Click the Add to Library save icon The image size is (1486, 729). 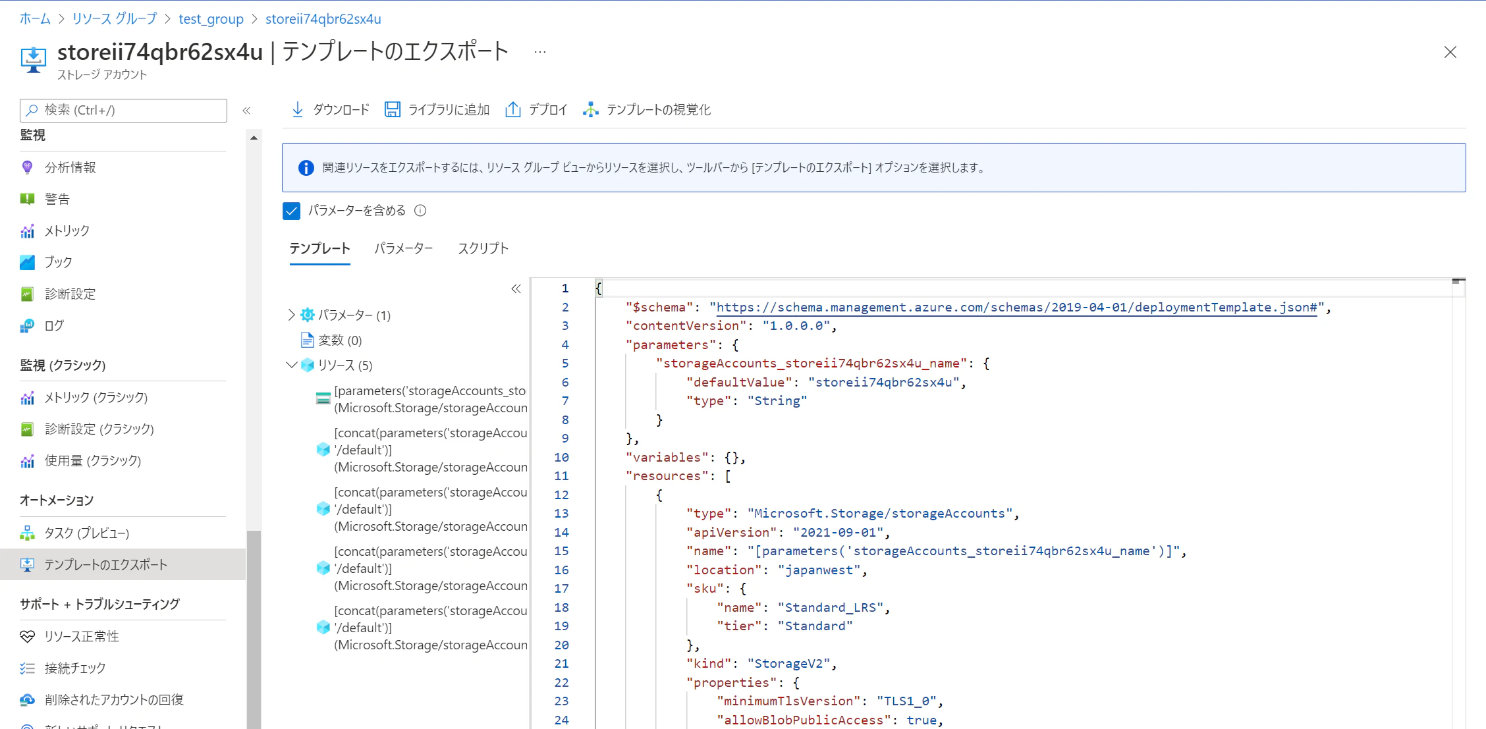pos(393,109)
